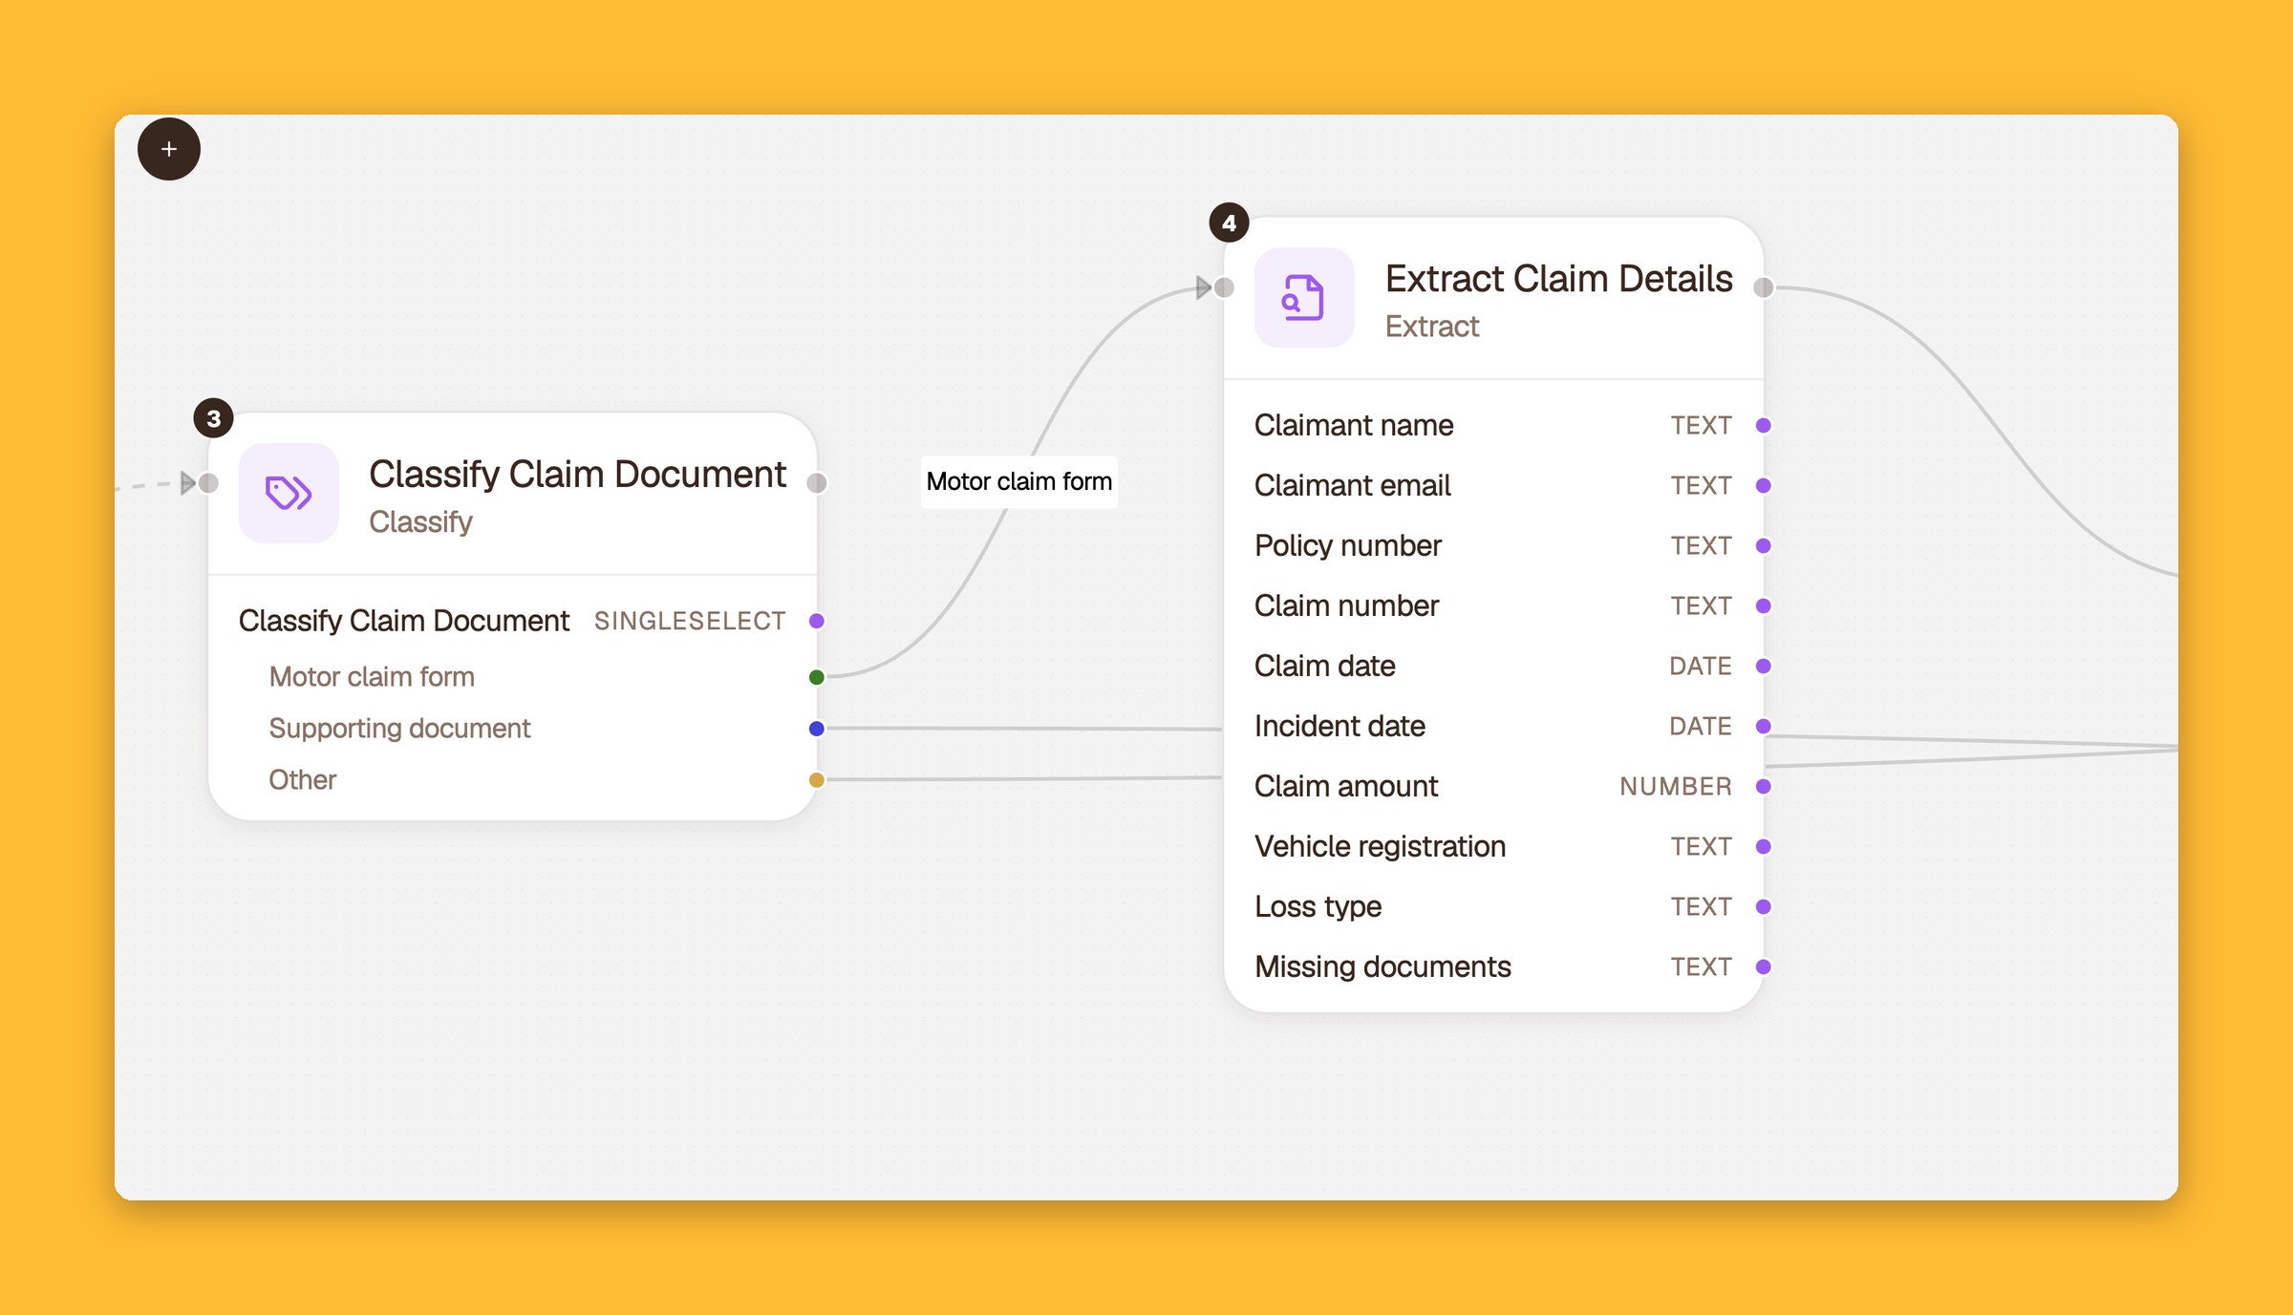Click the purple SINGLESELECT output port

[x=817, y=621]
